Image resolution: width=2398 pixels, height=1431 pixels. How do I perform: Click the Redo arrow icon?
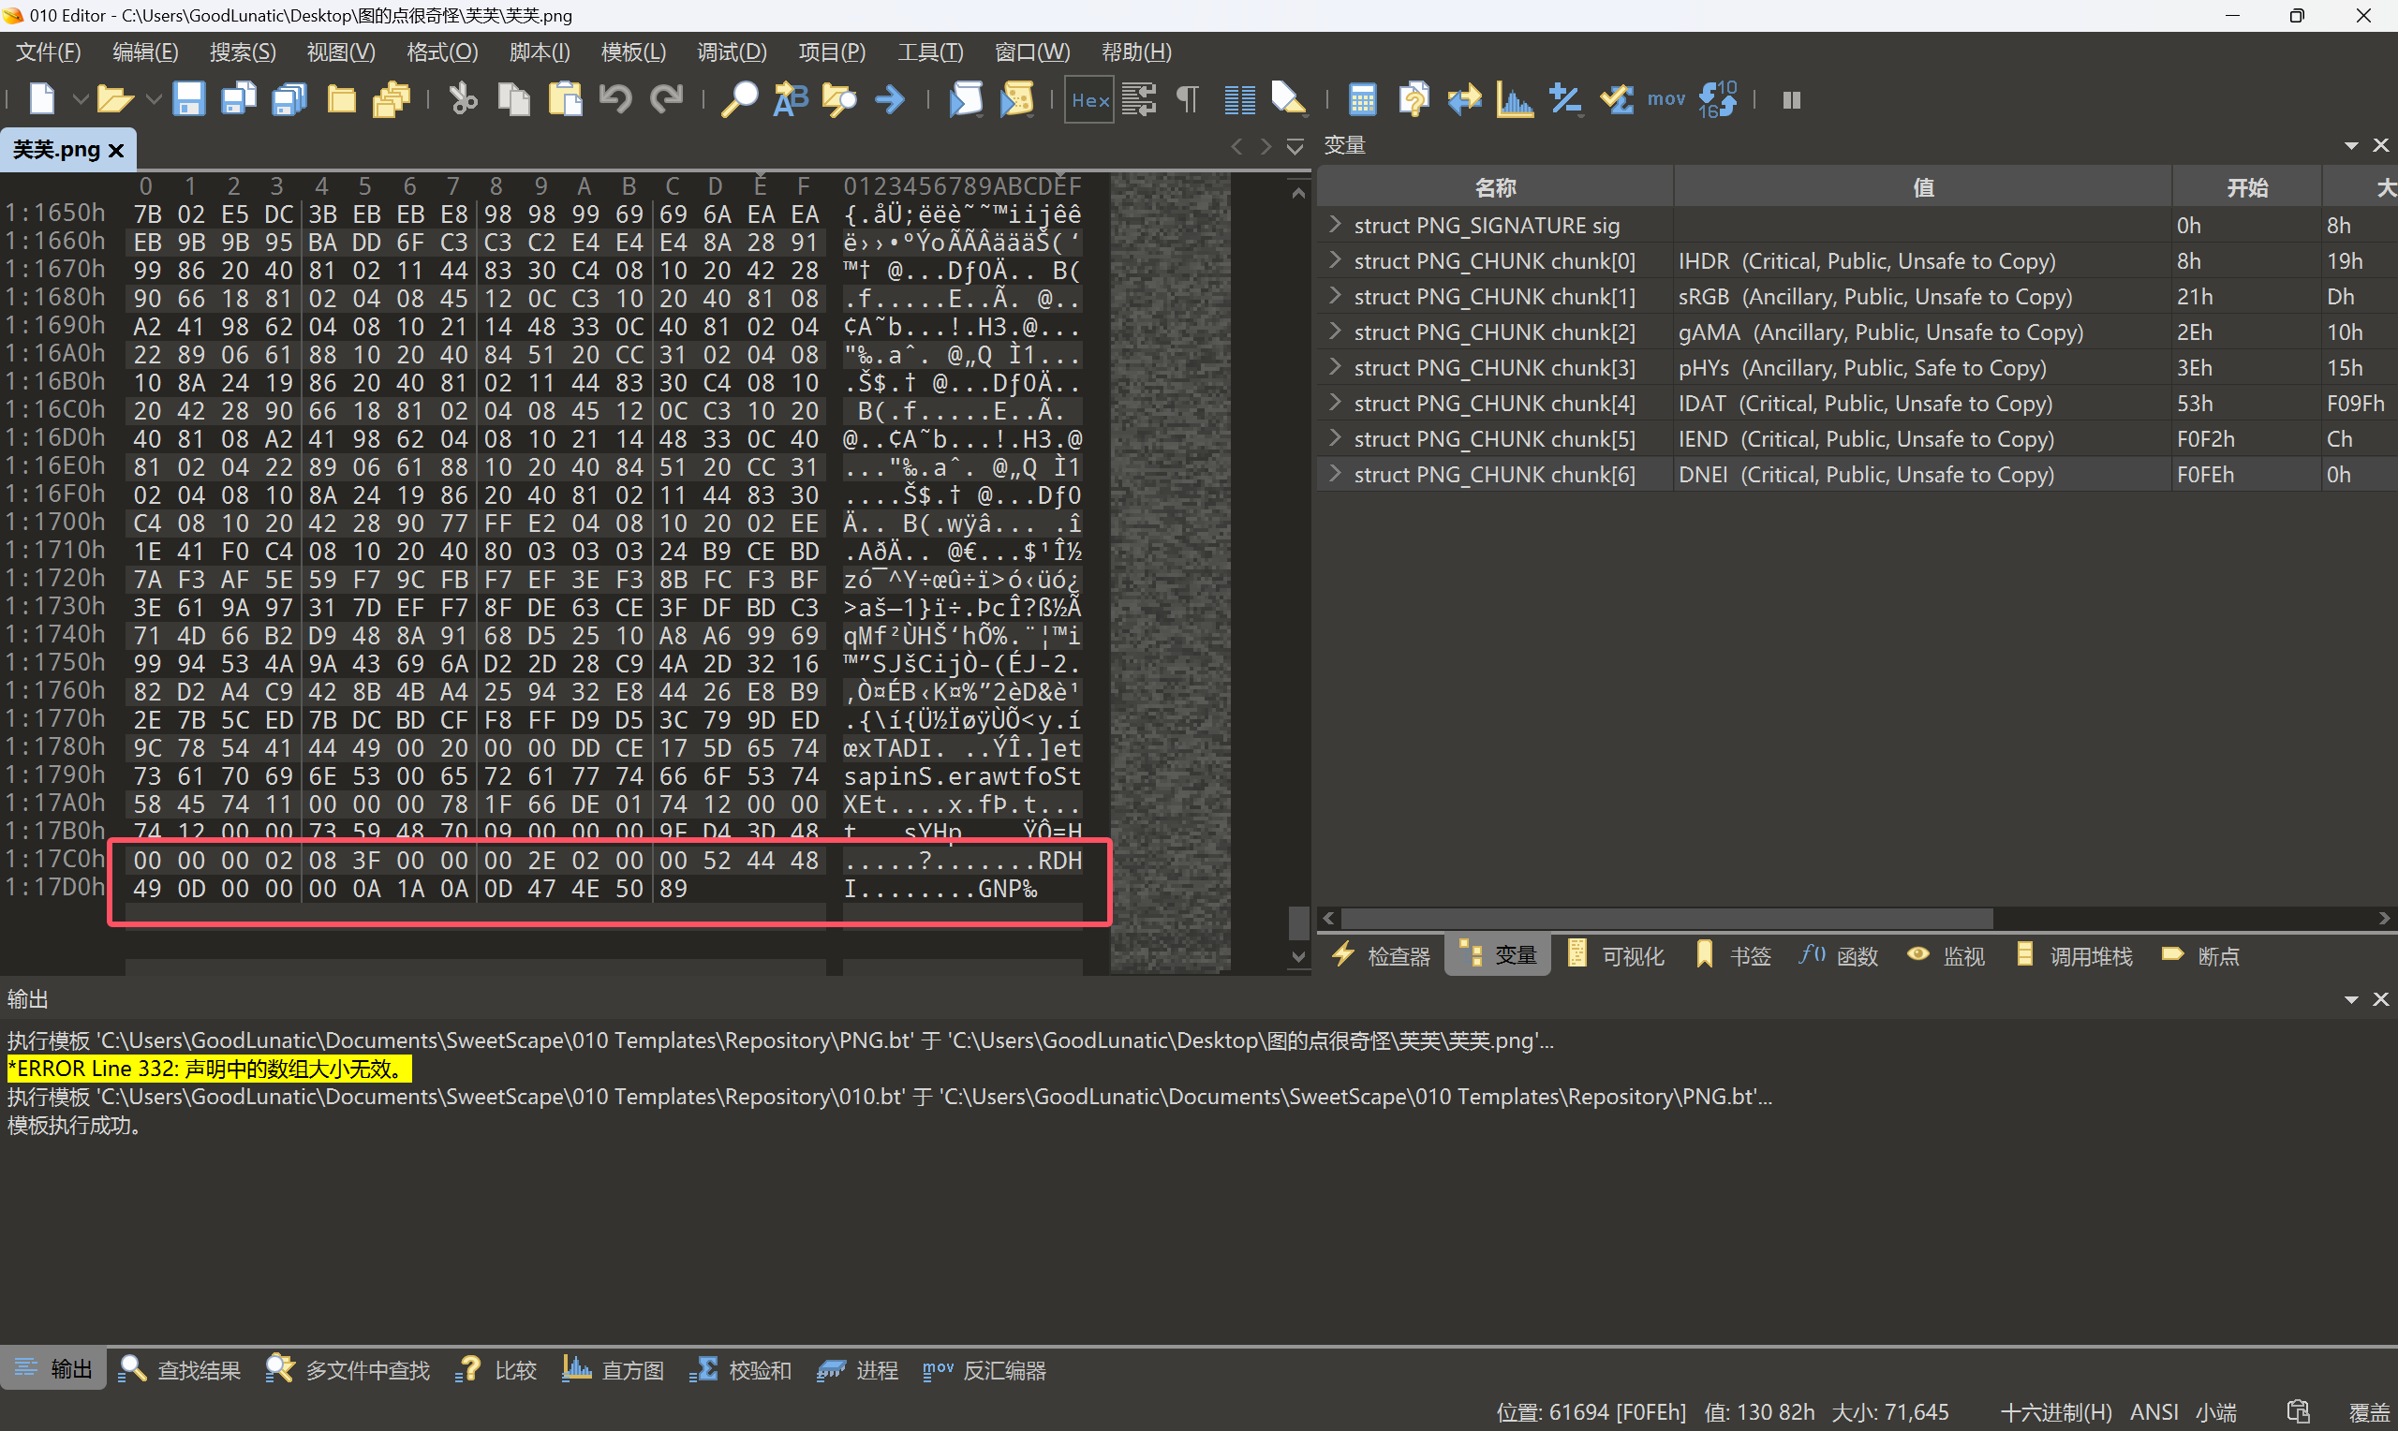click(x=666, y=99)
